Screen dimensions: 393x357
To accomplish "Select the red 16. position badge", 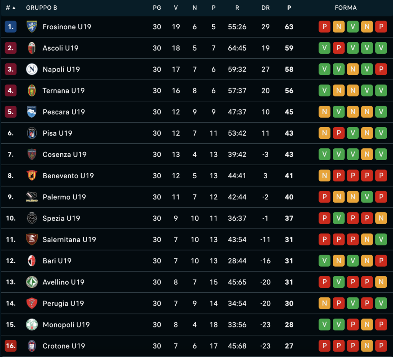I will (10, 346).
